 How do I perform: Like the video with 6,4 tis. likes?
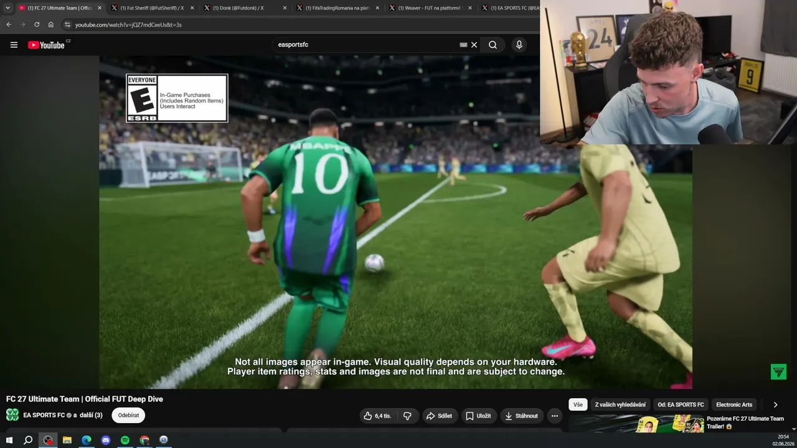(378, 416)
